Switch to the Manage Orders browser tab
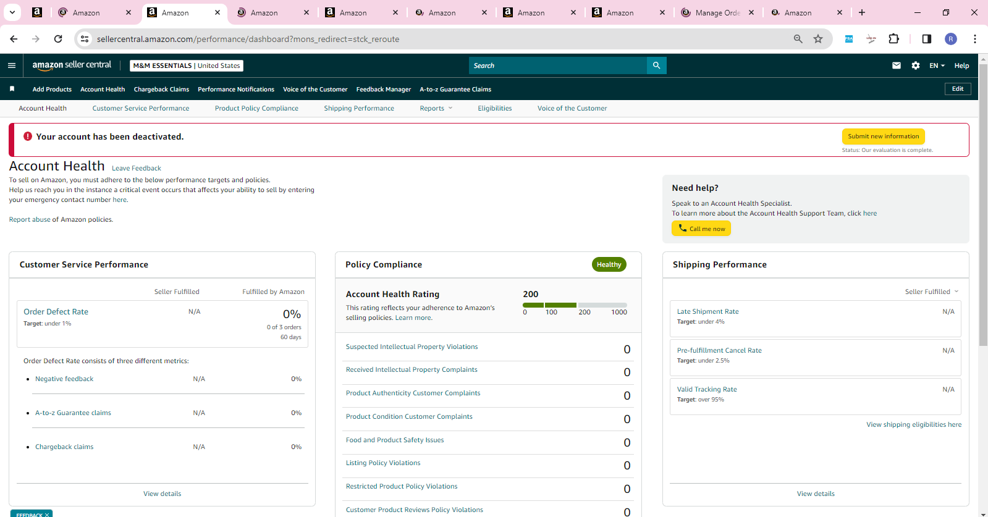988x517 pixels. (717, 12)
